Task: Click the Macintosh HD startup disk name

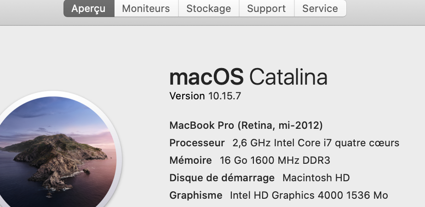Action: pos(316,178)
